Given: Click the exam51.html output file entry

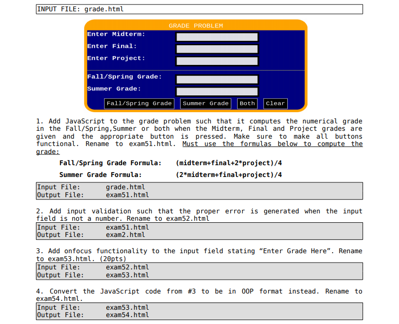Looking at the screenshot, I should pos(125,195).
